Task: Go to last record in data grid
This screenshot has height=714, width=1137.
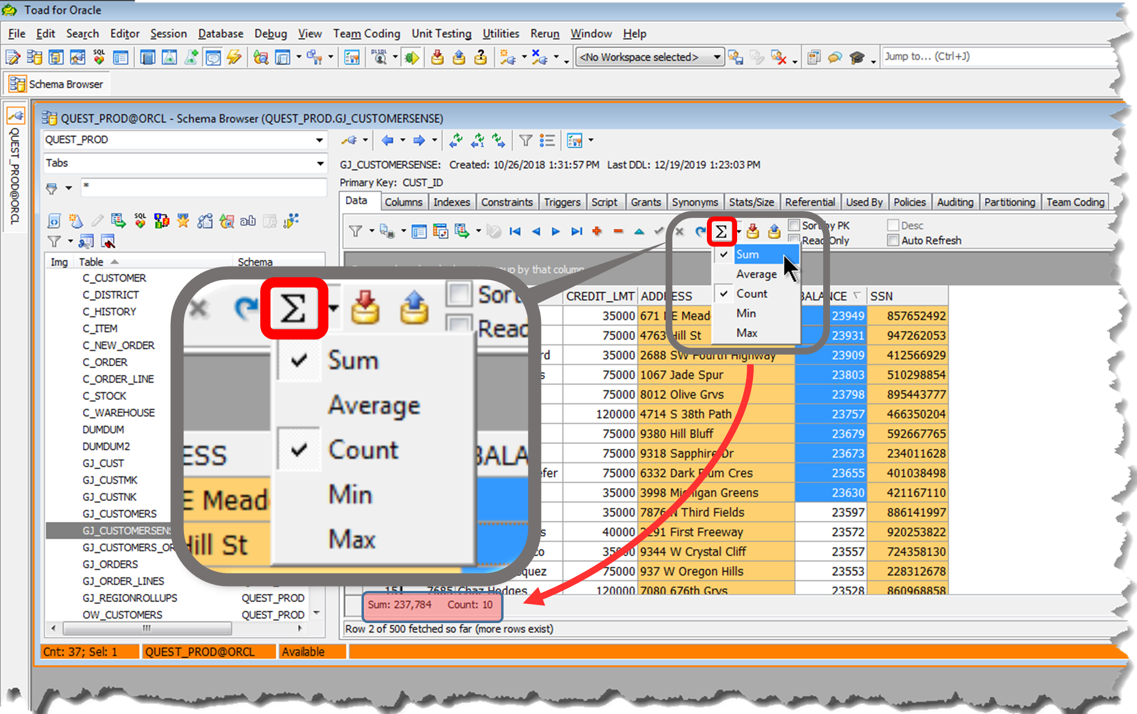Action: 577,232
